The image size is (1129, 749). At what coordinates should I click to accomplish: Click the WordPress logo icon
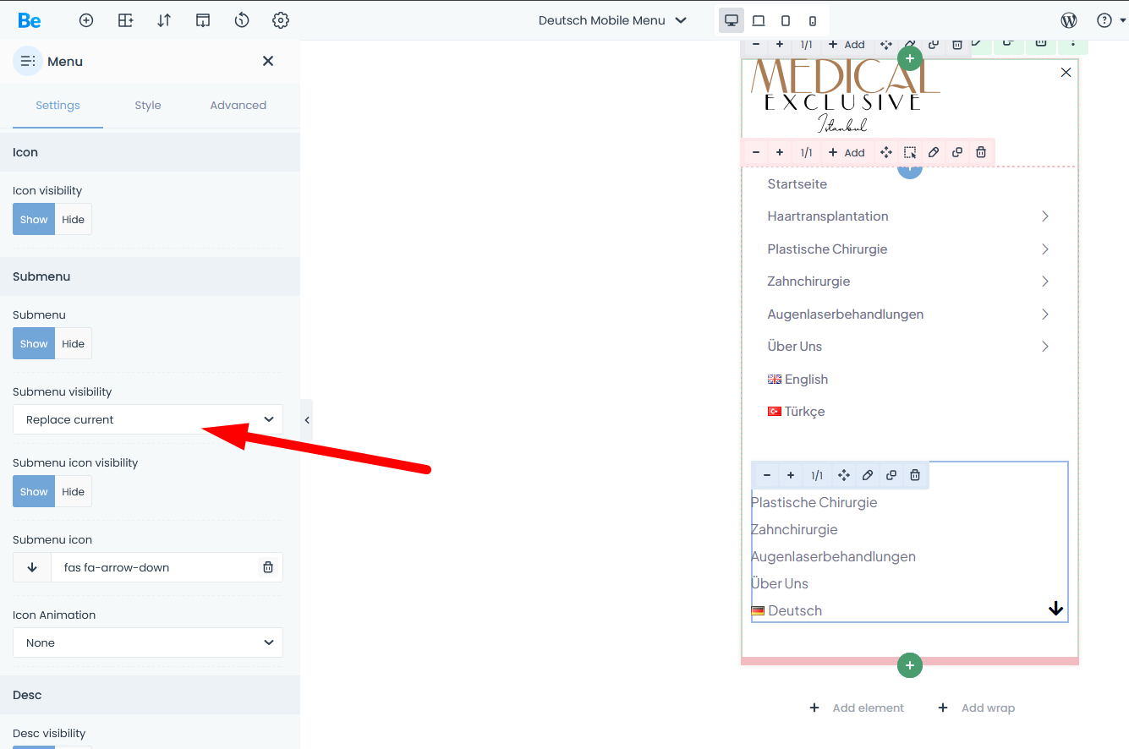[x=1069, y=20]
